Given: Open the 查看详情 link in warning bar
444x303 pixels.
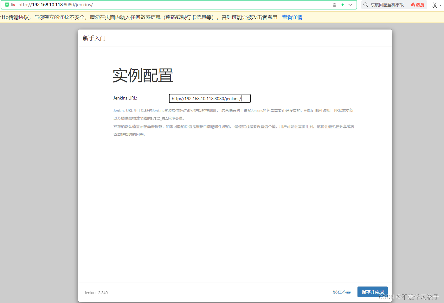Looking at the screenshot, I should tap(292, 17).
